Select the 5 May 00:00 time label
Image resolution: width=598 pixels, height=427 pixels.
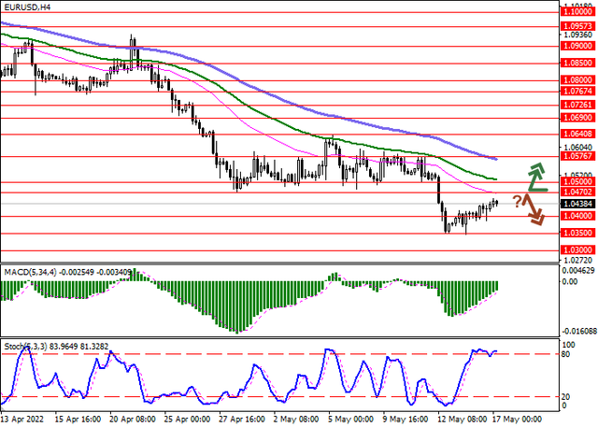(x=351, y=420)
